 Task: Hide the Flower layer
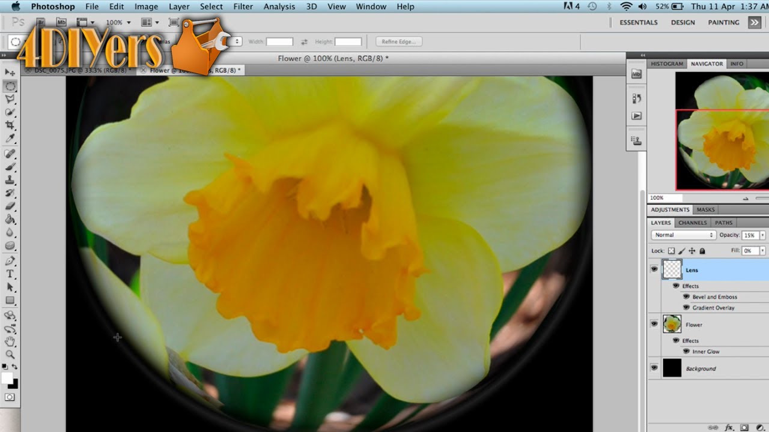654,325
